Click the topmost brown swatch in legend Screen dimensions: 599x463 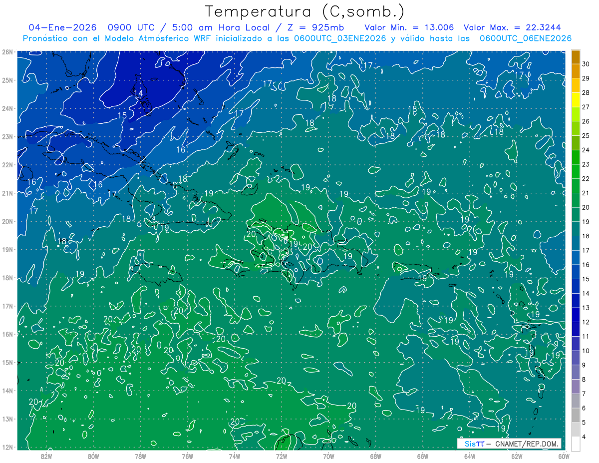[576, 57]
